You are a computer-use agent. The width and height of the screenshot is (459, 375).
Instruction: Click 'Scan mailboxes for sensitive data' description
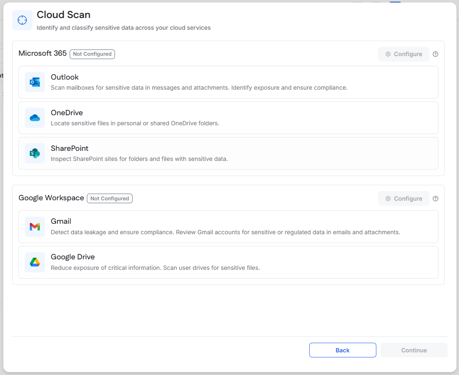[199, 88]
